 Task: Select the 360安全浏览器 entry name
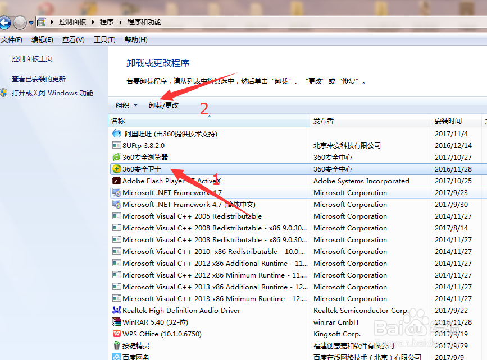[x=145, y=157]
